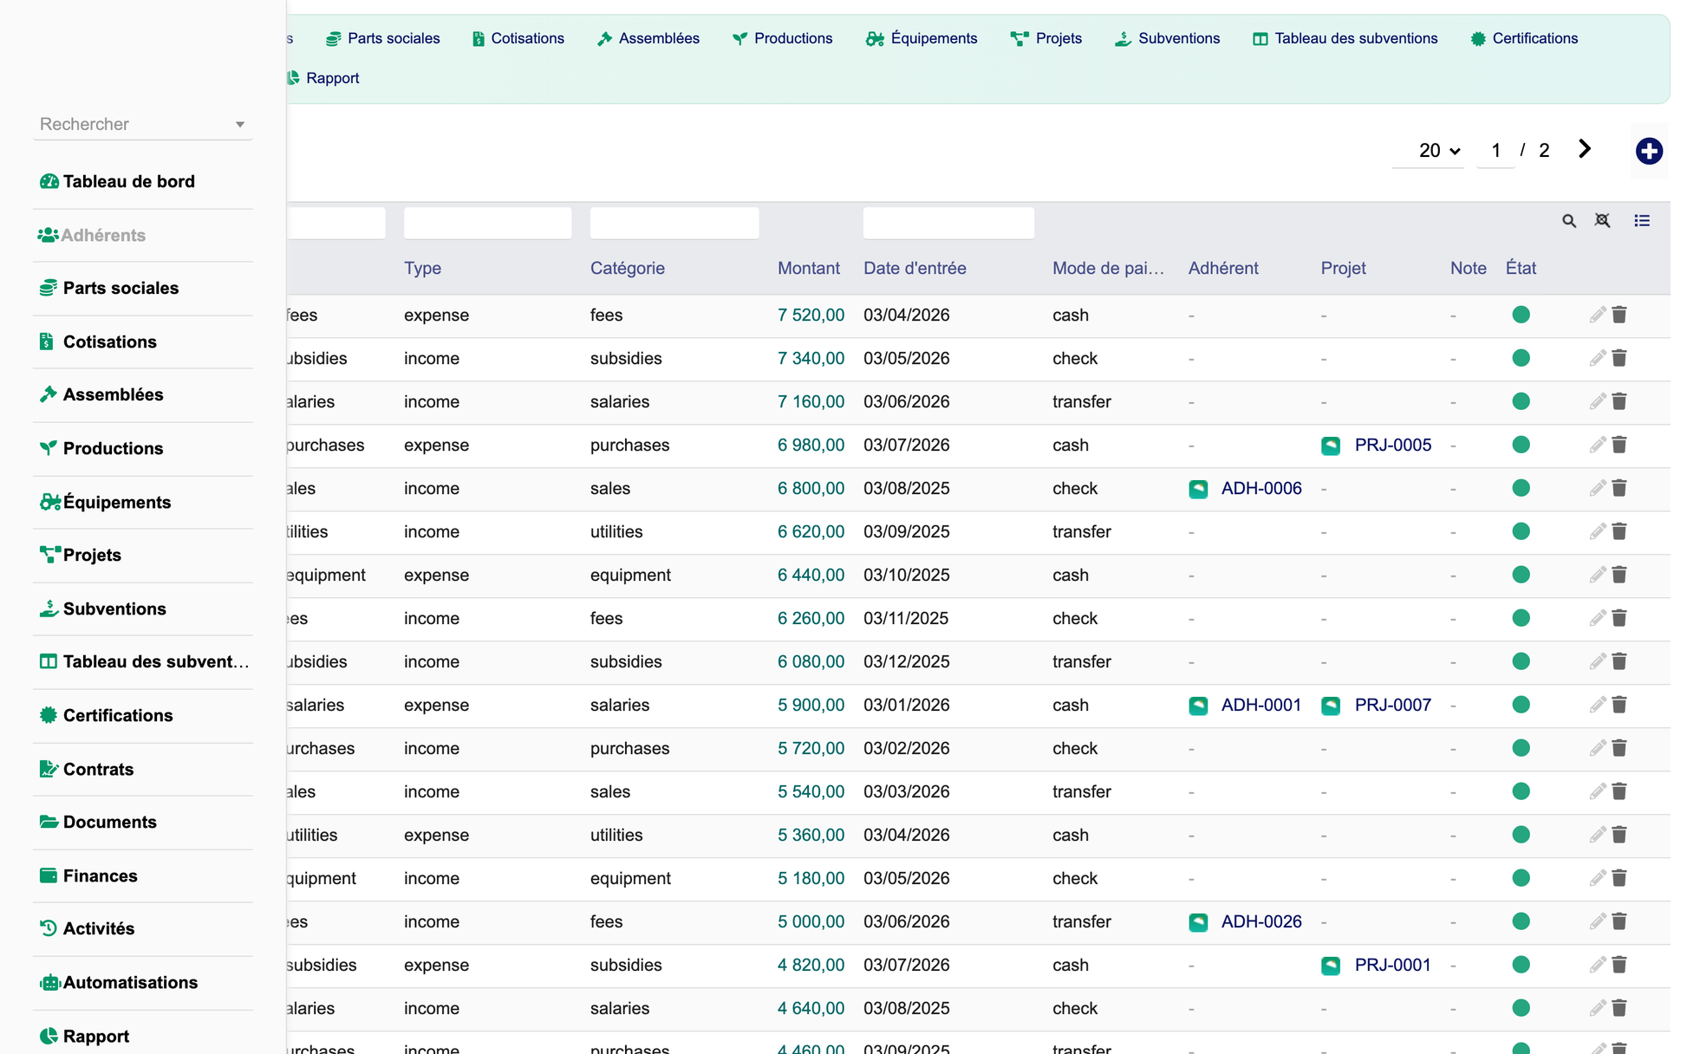The image size is (1687, 1054).
Task: Open the ADH-0026 member link
Action: [1261, 921]
